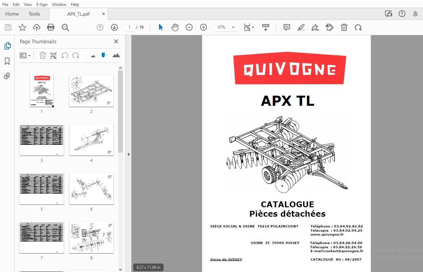The image size is (423, 272).
Task: Go to previous page with up arrow
Action: click(x=100, y=27)
